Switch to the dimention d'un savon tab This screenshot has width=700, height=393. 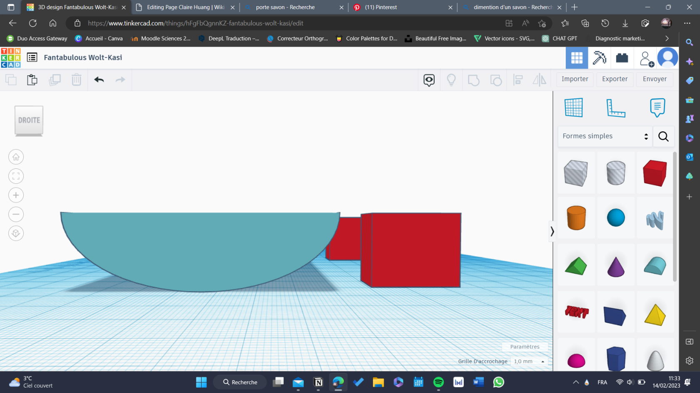[512, 7]
